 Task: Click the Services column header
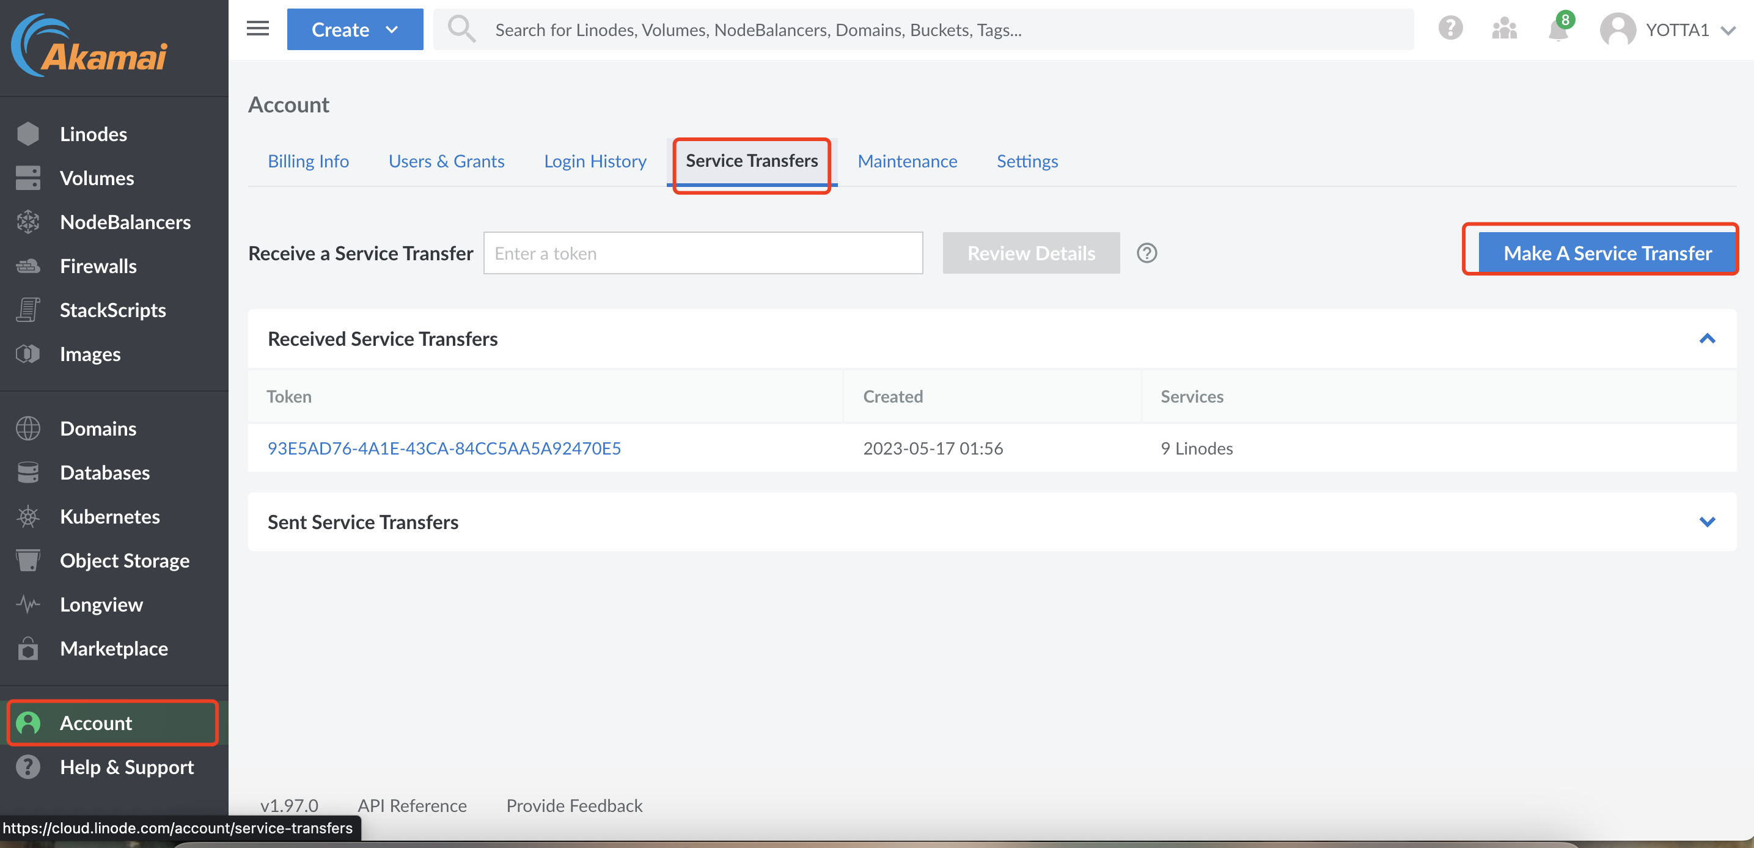[x=1192, y=396]
